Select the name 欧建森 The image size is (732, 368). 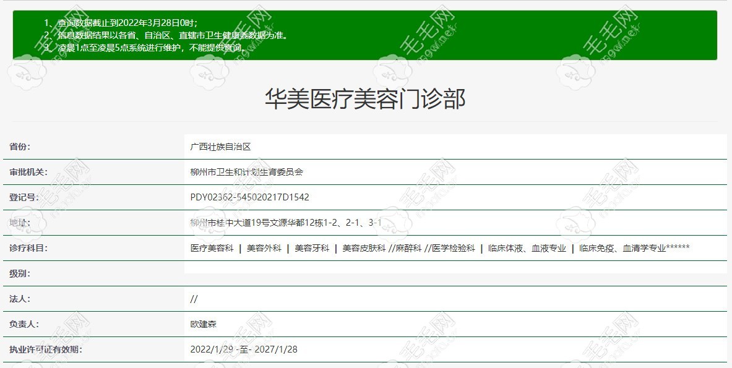pyautogui.click(x=204, y=324)
